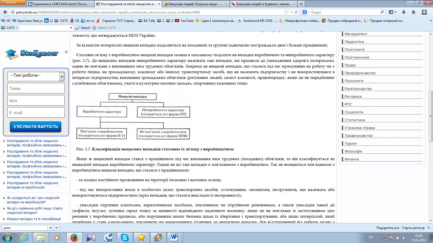This screenshot has height=243, width=433.
Task: Open Страхова справа category link
Action: [360, 128]
